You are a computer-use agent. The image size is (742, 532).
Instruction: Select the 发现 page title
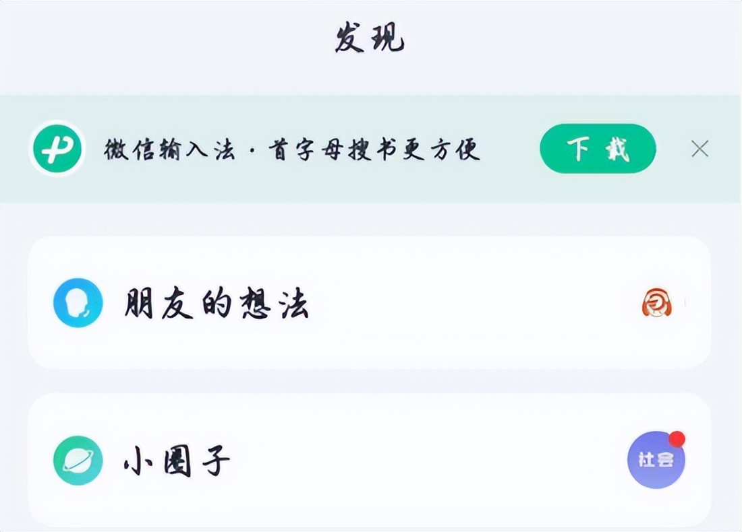(x=370, y=38)
